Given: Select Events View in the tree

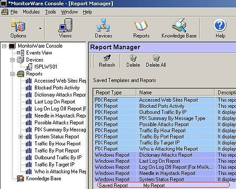Looking at the screenshot, I should point(39,53).
